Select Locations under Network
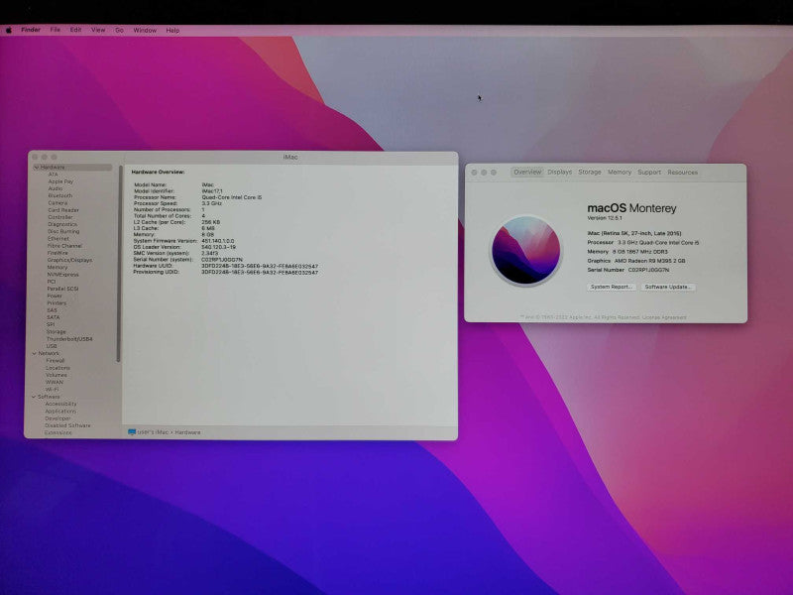Viewport: 793px width, 595px height. [x=57, y=368]
